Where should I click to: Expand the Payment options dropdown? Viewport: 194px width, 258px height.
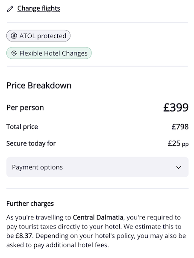tap(97, 167)
